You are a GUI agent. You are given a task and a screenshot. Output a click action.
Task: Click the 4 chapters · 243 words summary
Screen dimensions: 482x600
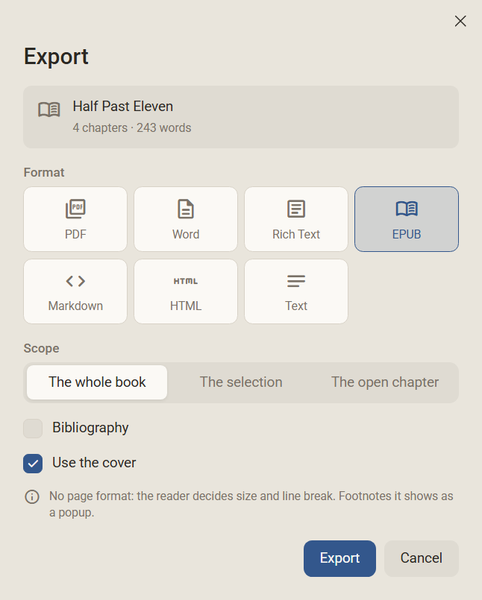coord(132,127)
